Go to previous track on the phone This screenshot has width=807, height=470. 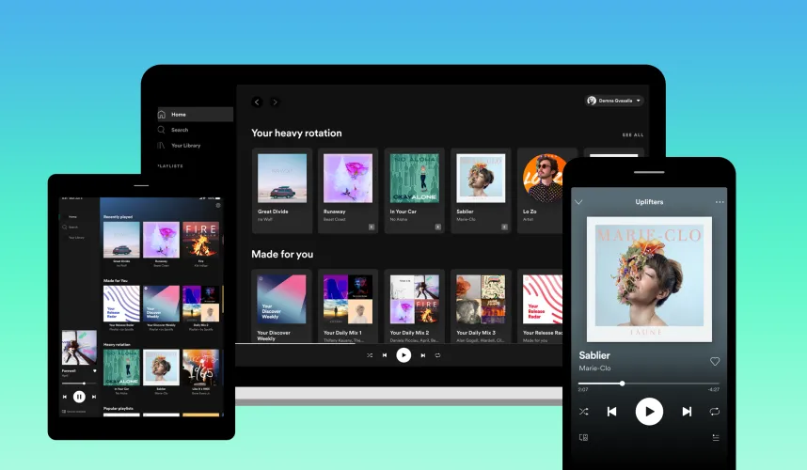click(x=611, y=412)
